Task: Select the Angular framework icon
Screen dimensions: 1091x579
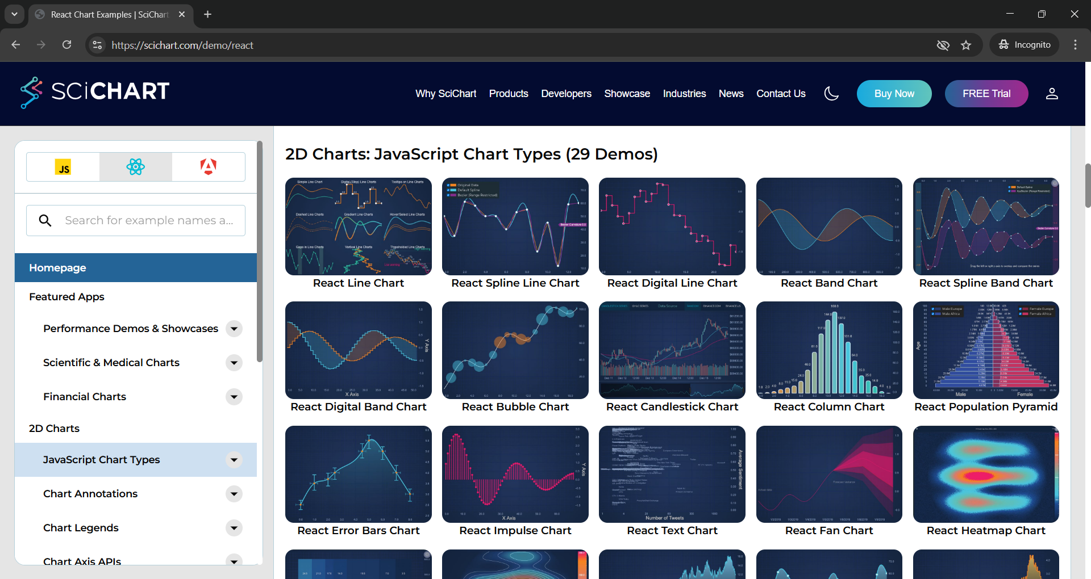Action: (208, 167)
